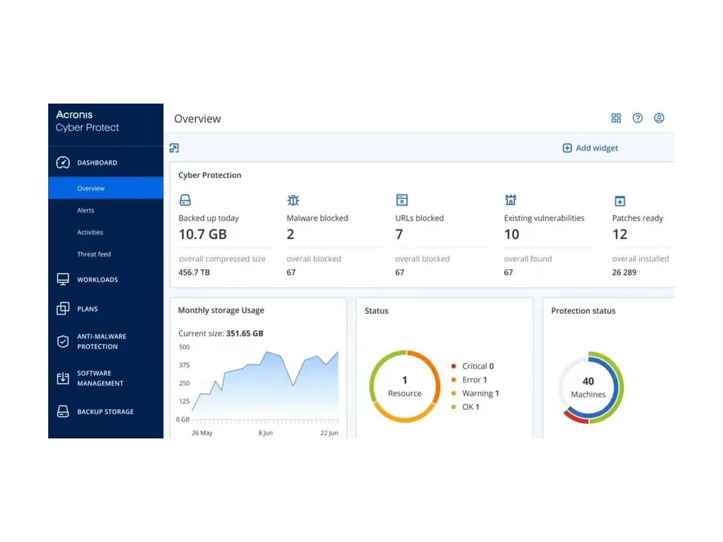
Task: Click the 40 Machines protection donut chart
Action: (x=590, y=387)
